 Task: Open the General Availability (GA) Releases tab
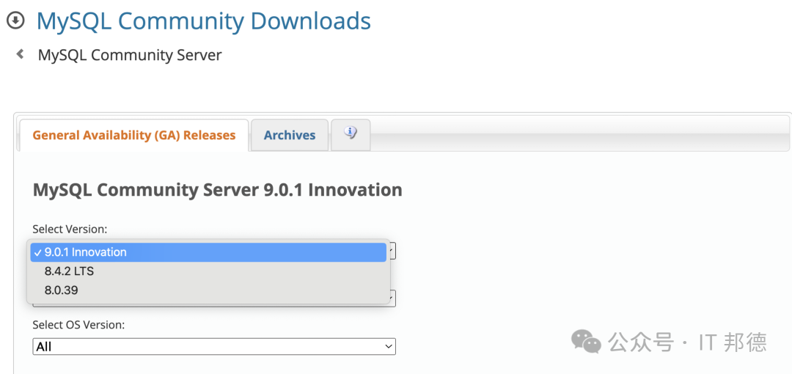tap(134, 135)
